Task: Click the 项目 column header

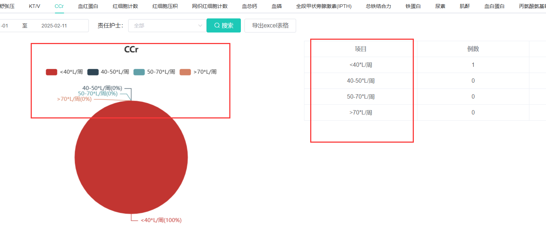Action: click(361, 49)
